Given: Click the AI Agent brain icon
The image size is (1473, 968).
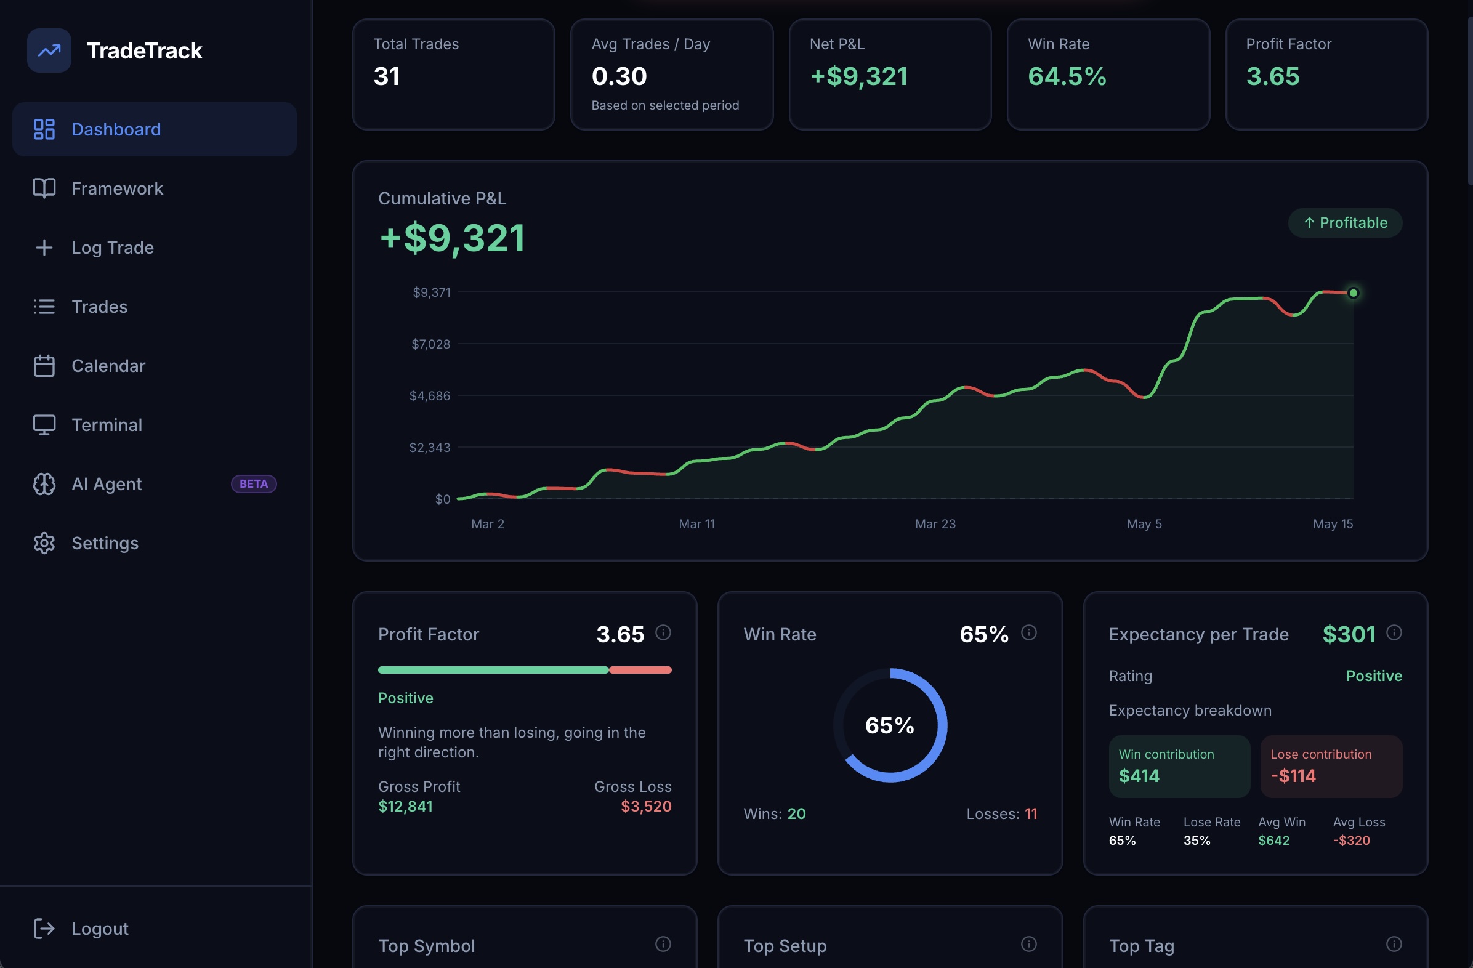Looking at the screenshot, I should point(44,484).
